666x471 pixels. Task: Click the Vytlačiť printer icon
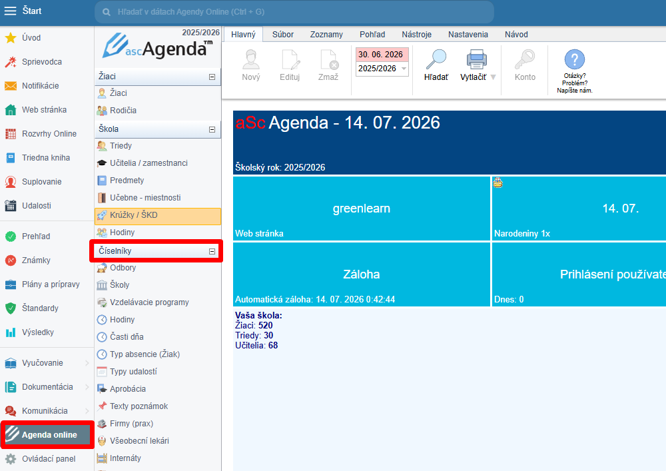477,59
